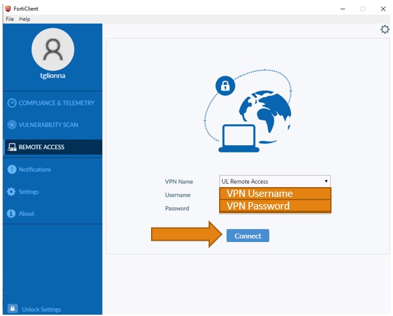Click the UL Remote Access combo box
This screenshot has height=316, width=393.
275,181
